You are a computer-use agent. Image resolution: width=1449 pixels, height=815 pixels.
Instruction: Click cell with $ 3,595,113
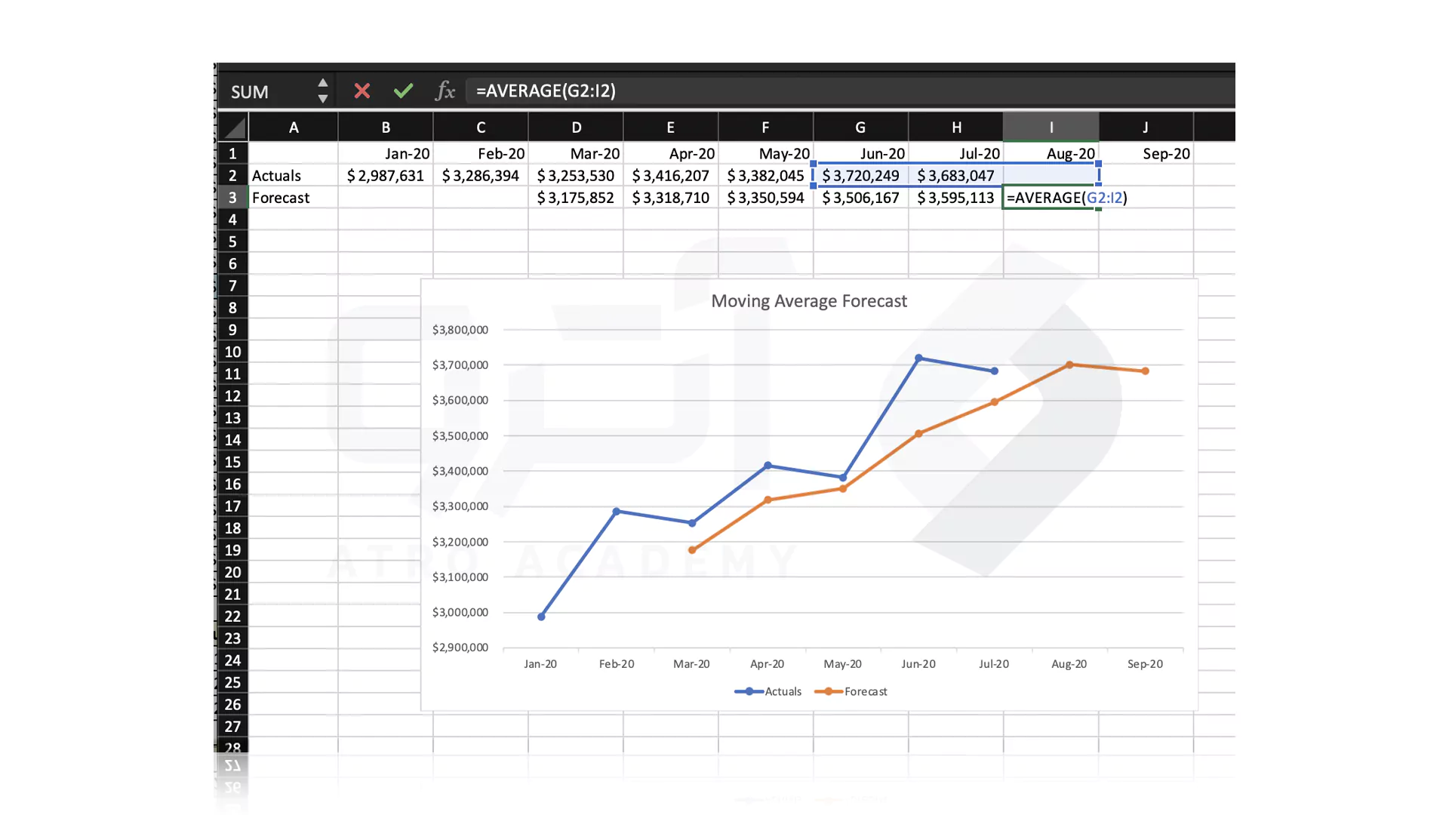coord(956,198)
